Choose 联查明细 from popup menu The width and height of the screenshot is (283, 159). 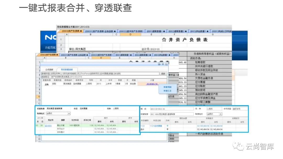point(167,87)
